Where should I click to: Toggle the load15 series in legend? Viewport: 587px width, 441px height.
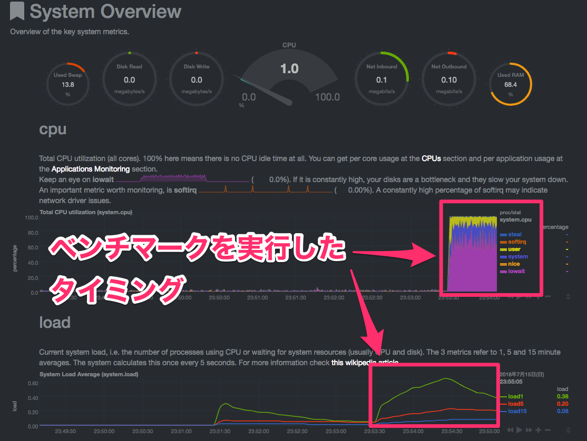coord(516,411)
